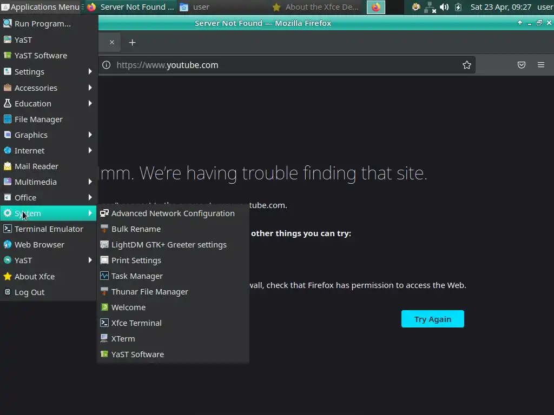Click the battery power tray icon
This screenshot has height=415, width=554.
coord(458,7)
